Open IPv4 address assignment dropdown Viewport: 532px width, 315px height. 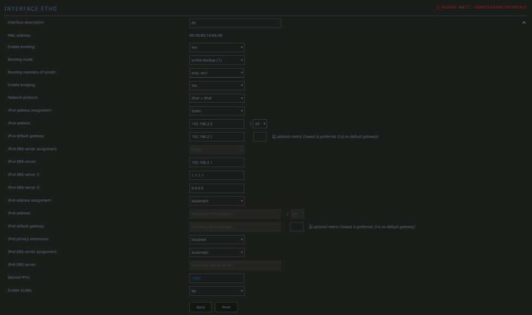click(217, 111)
